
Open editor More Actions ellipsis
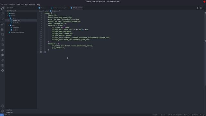203,8
